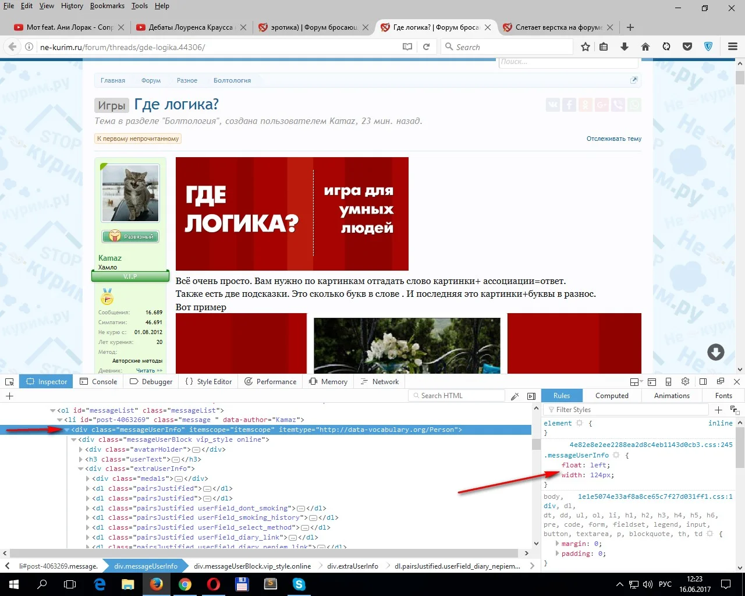
Task: Collapse the div messageUserBlock node
Action: [74, 439]
